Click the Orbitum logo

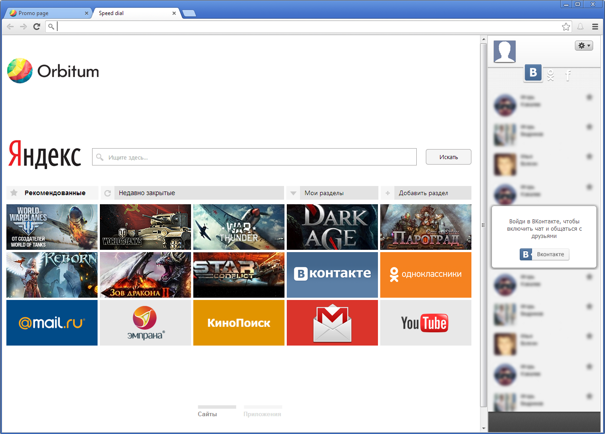pos(53,71)
